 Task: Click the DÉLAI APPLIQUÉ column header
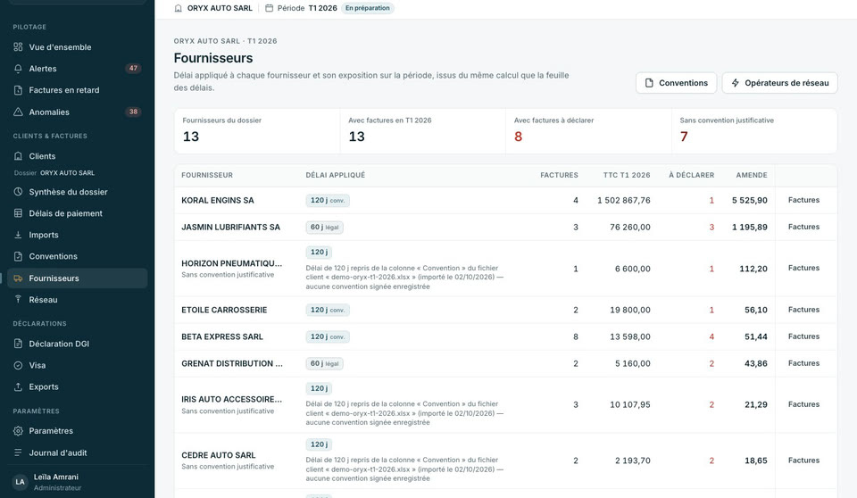pos(336,175)
